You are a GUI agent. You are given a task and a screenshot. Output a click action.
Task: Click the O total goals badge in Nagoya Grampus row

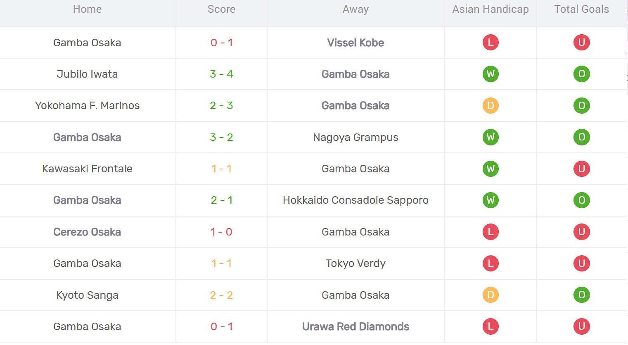(x=581, y=137)
